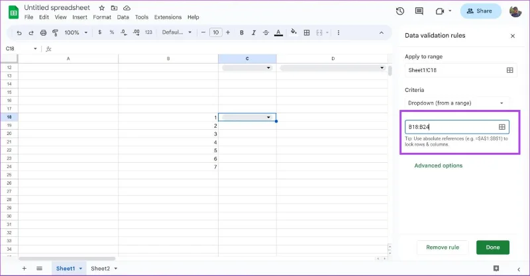
Task: Activate the paint format tool
Action: 55,32
